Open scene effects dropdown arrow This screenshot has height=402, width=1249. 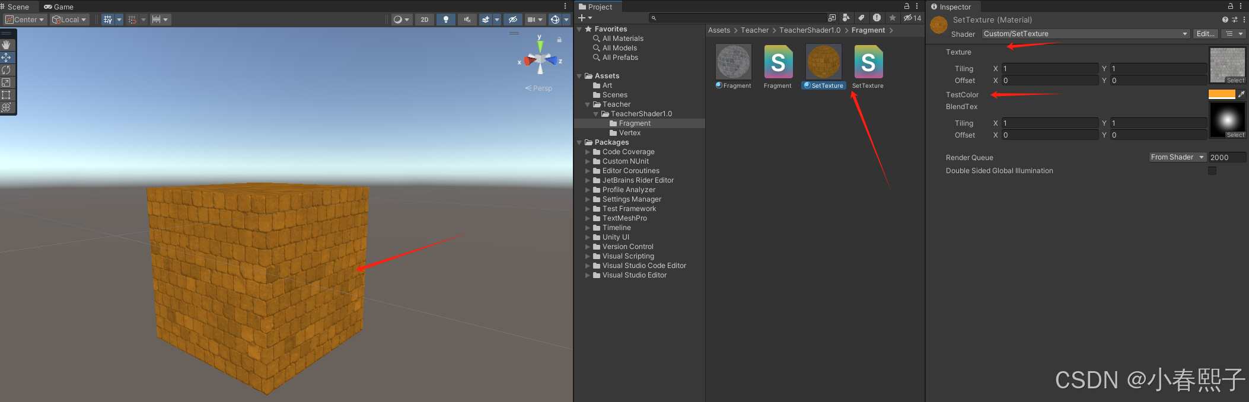[497, 20]
